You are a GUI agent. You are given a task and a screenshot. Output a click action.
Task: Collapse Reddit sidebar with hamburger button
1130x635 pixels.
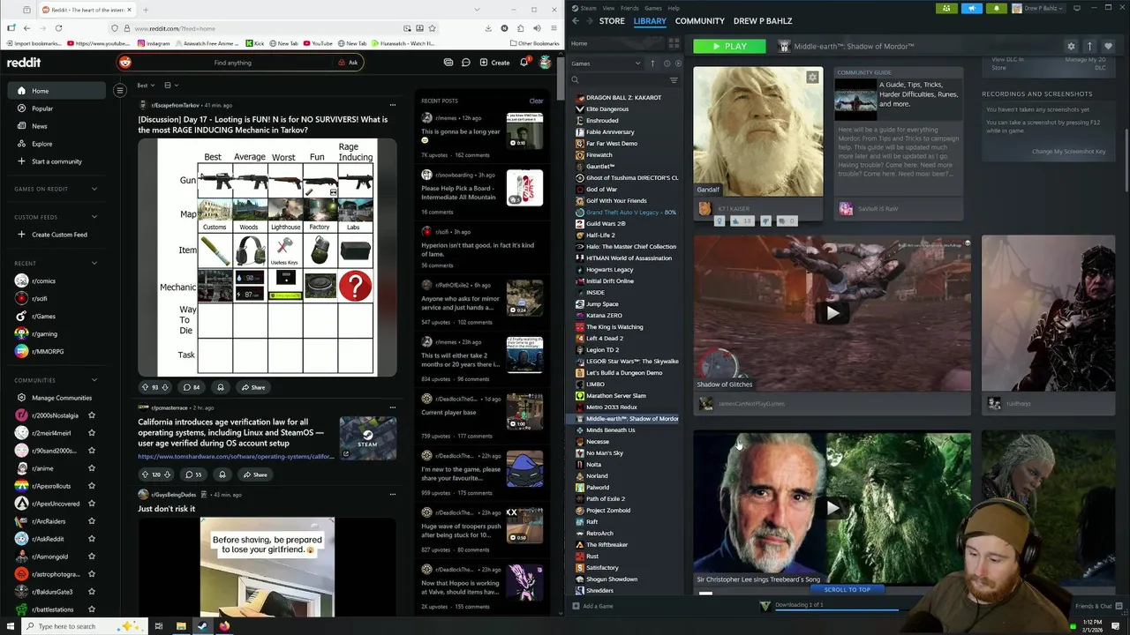pyautogui.click(x=120, y=90)
